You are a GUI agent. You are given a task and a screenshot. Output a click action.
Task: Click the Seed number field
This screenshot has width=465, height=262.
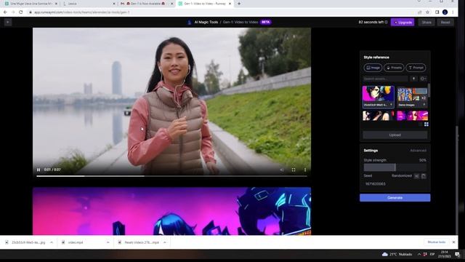coord(395,184)
